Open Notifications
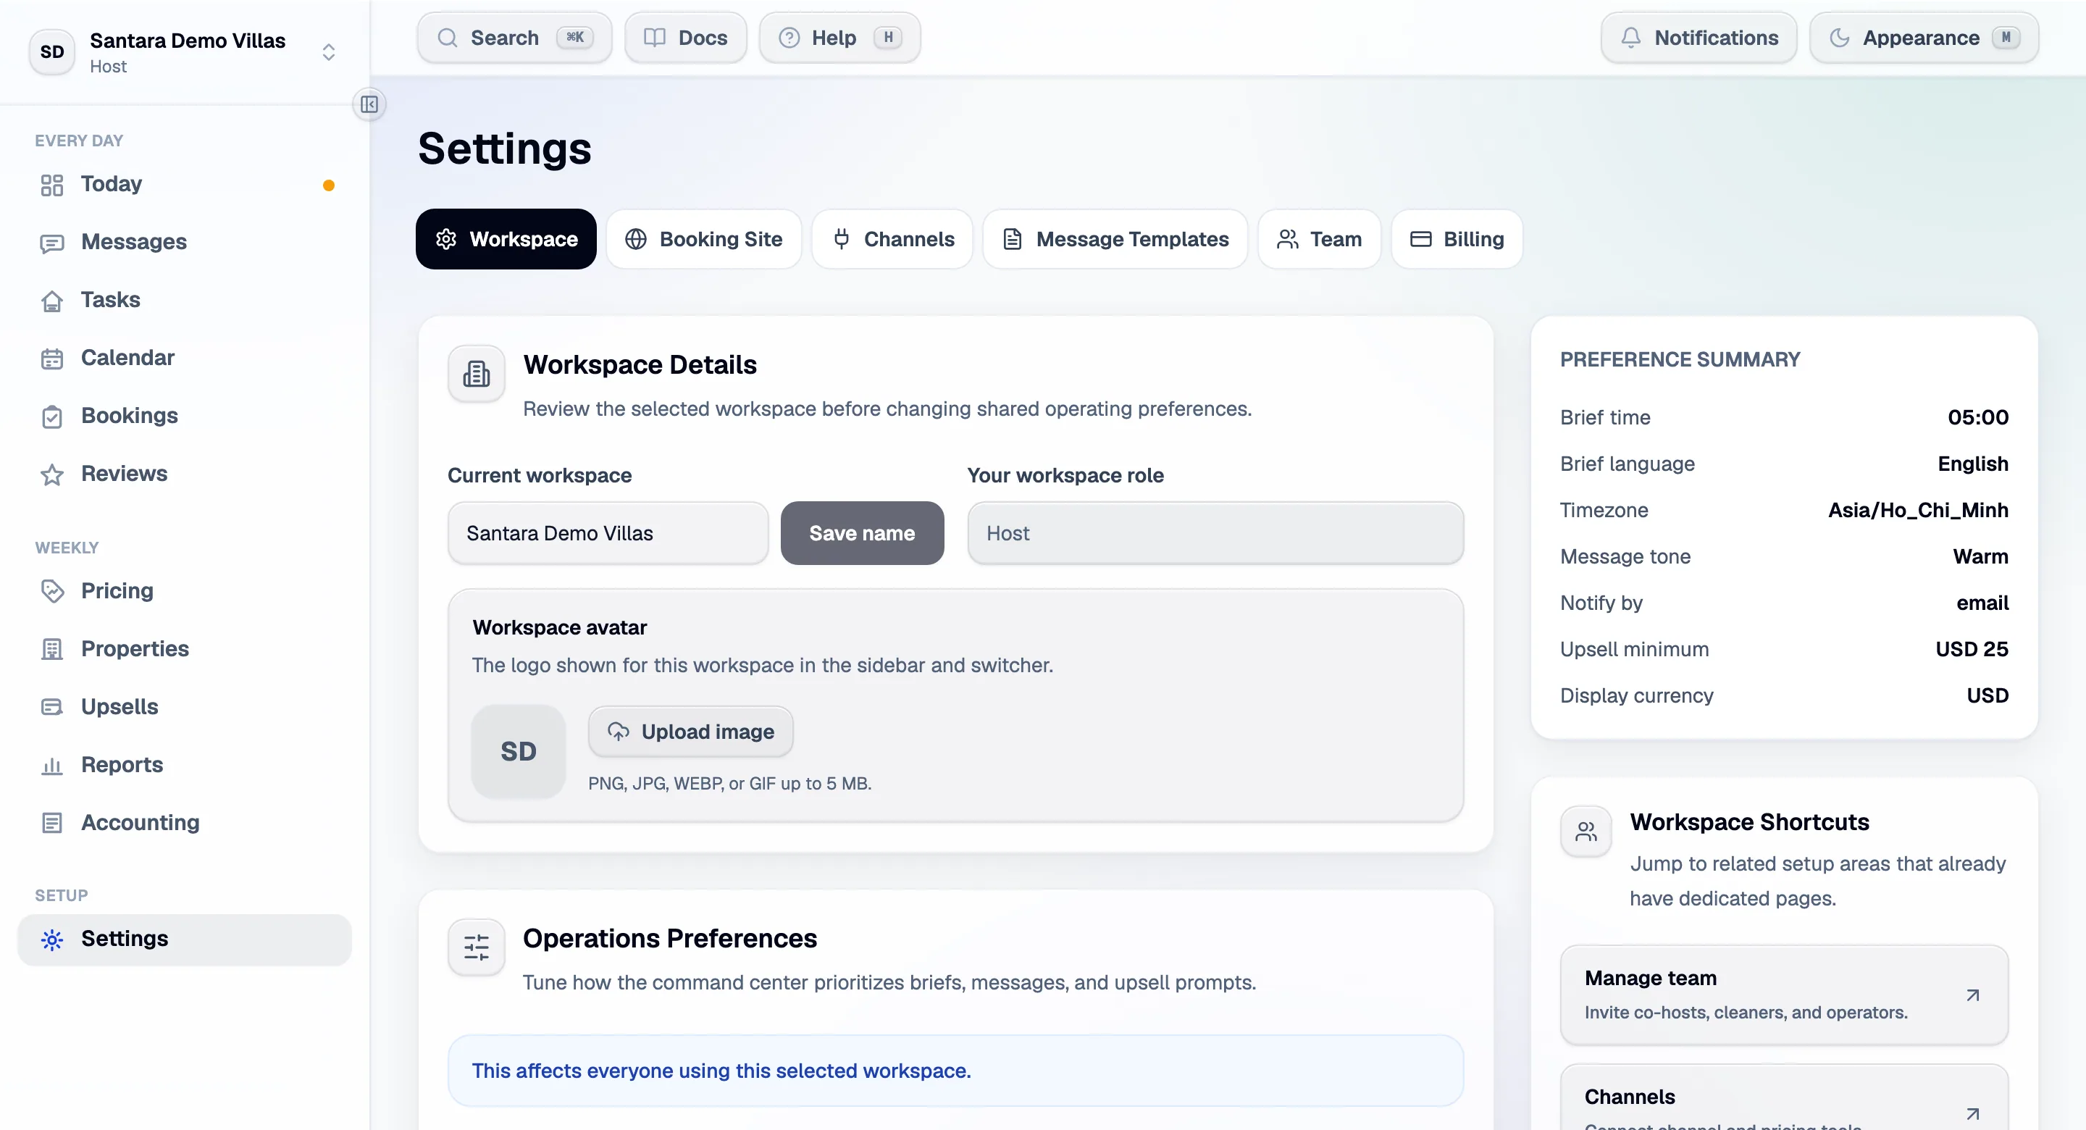Screen dimensions: 2086x1130 [1699, 37]
